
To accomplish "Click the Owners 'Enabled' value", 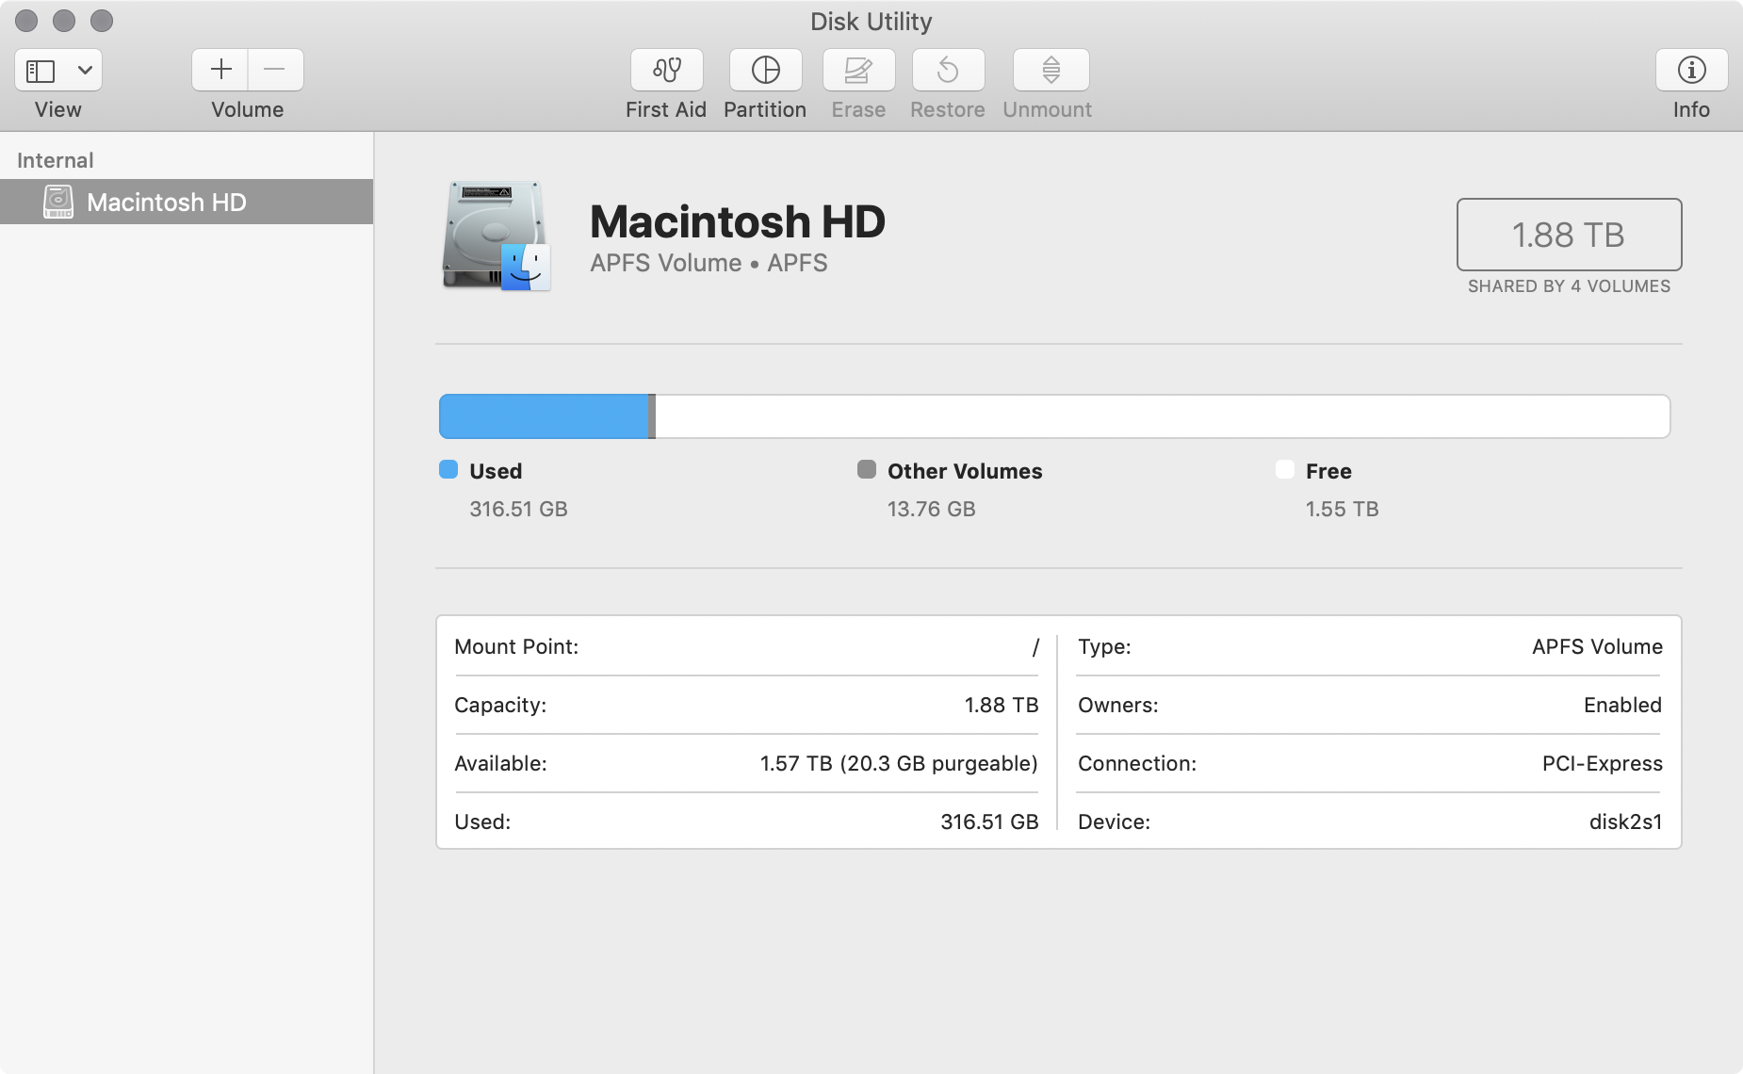I will [1622, 705].
